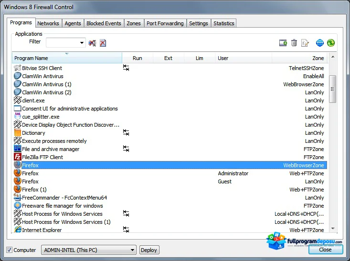Screen dimensions: 350x261
Task: Click the Firefox (1) icon
Action: (17, 189)
